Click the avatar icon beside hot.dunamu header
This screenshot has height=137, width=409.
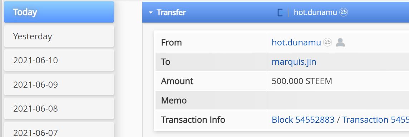(x=280, y=13)
